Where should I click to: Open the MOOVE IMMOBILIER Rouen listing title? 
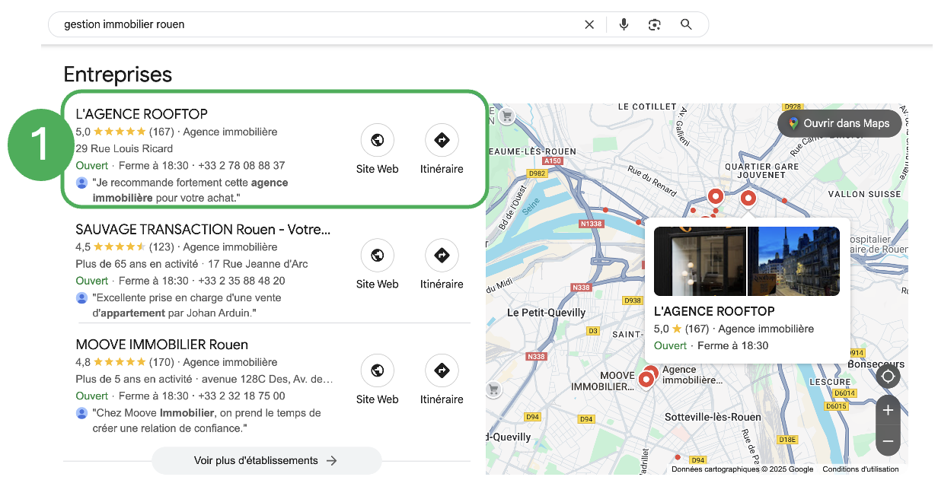pyautogui.click(x=161, y=345)
